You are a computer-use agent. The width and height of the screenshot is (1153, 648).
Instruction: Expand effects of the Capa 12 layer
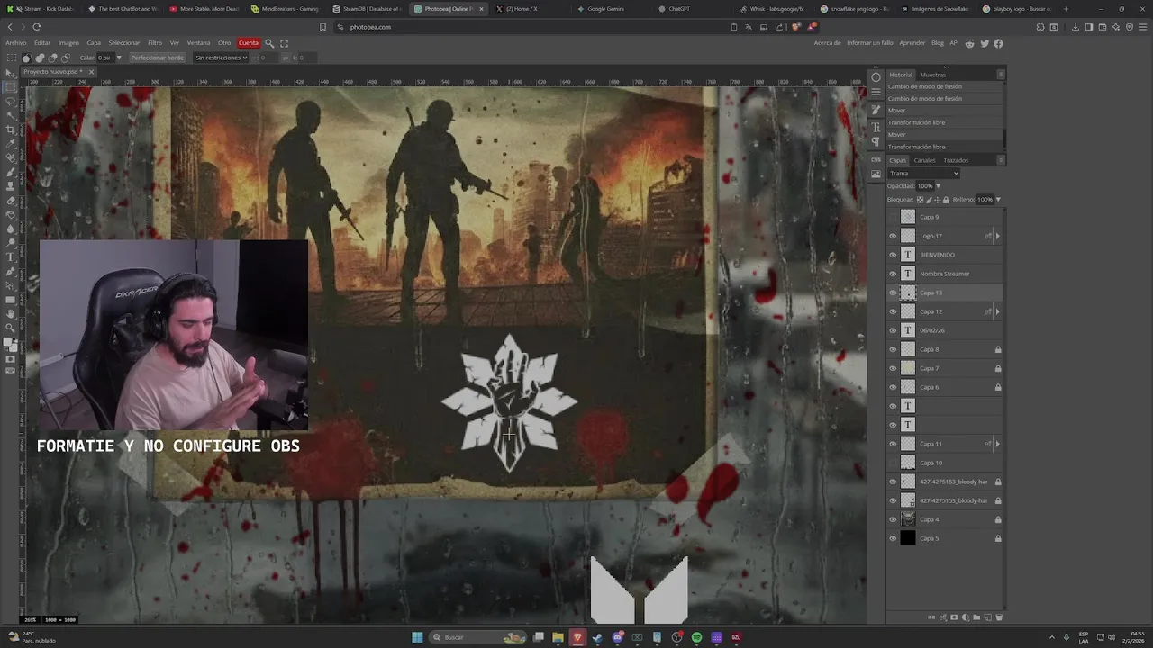click(997, 311)
